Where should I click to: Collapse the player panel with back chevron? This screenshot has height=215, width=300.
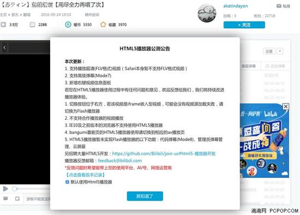coord(4,47)
